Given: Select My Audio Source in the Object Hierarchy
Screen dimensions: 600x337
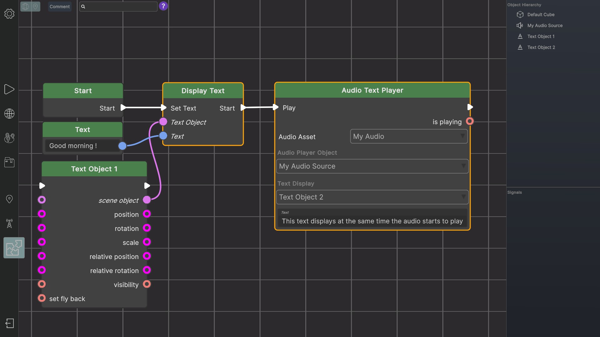Looking at the screenshot, I should (x=545, y=26).
